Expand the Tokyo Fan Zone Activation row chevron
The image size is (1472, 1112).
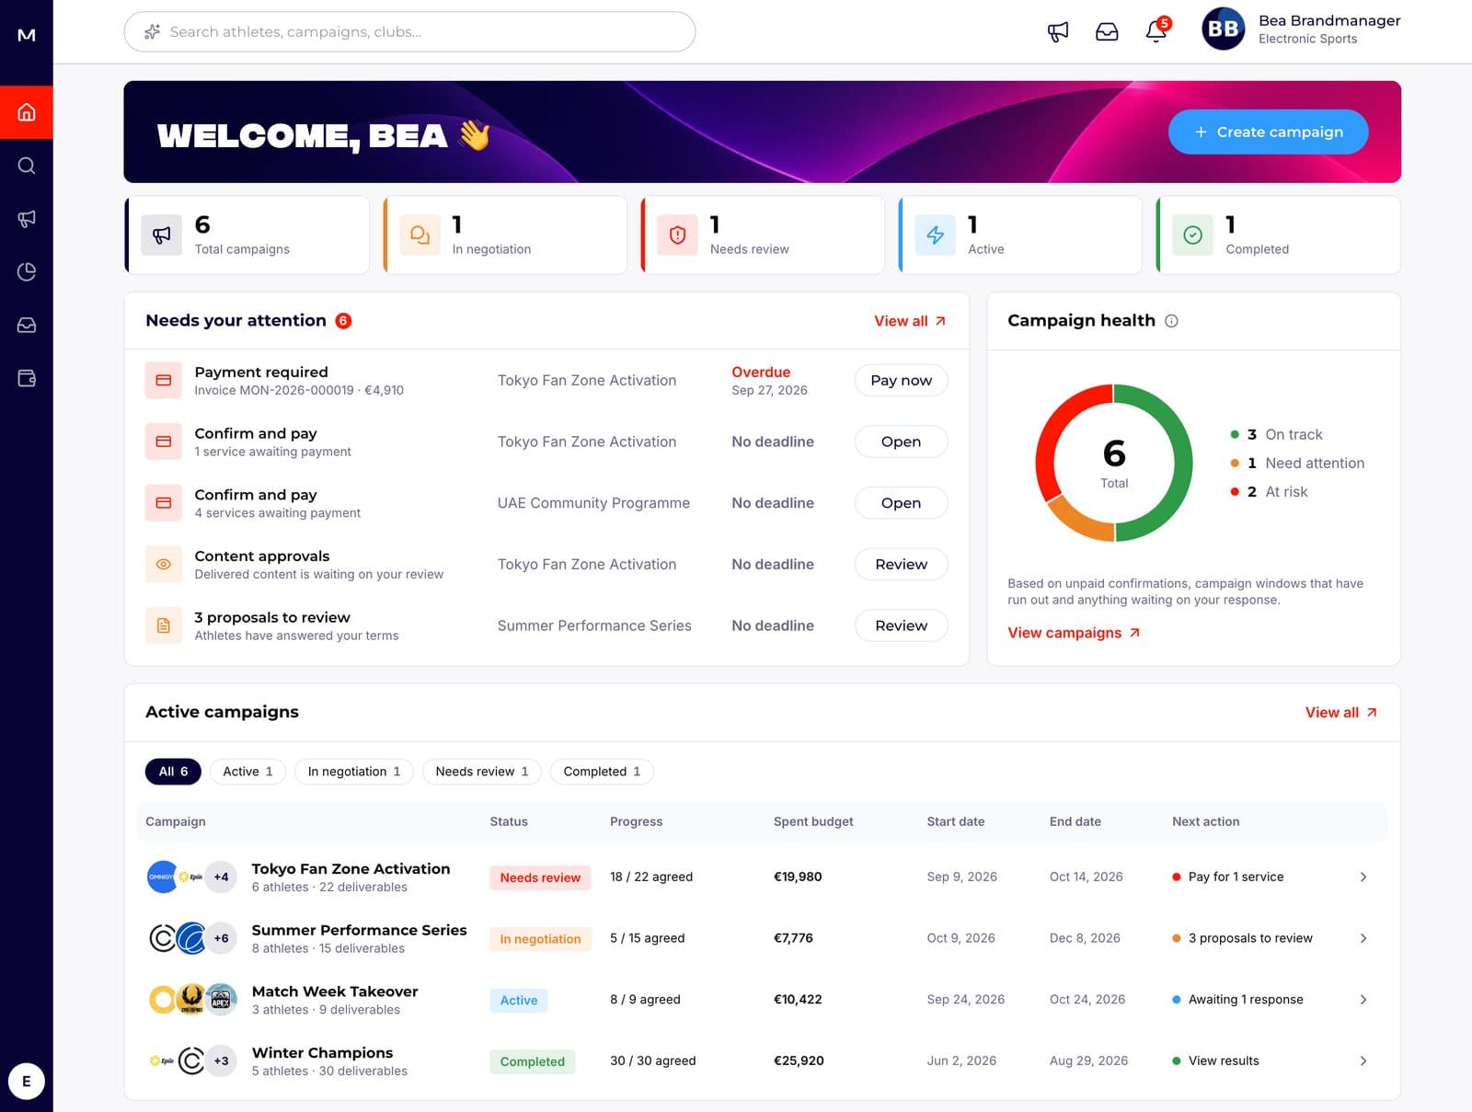[x=1363, y=877]
